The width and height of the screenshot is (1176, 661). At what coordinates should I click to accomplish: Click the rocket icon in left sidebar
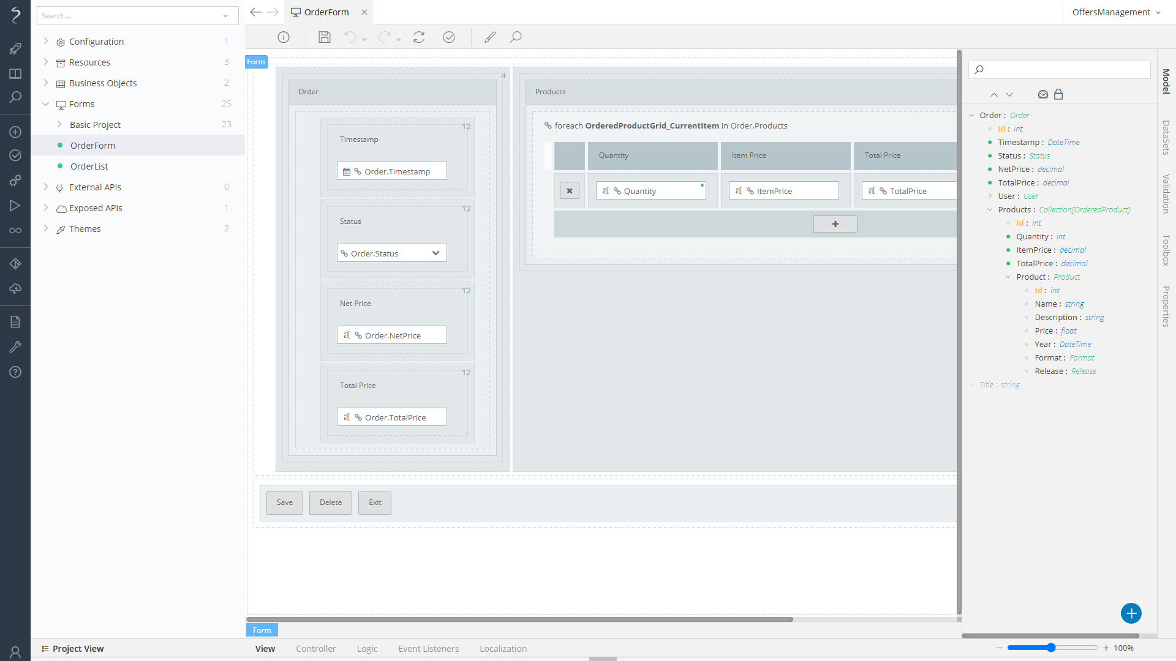click(x=15, y=48)
